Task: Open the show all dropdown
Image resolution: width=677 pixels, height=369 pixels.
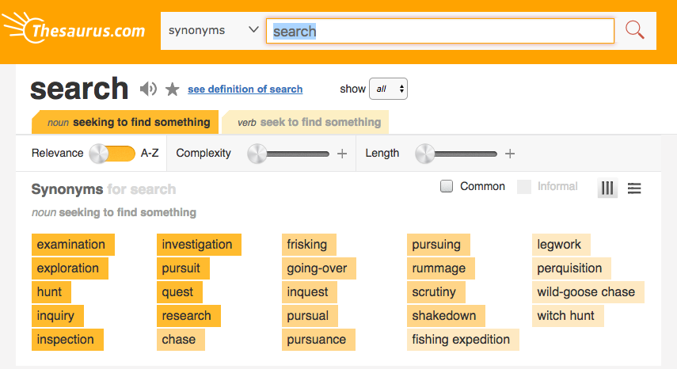Action: point(388,89)
